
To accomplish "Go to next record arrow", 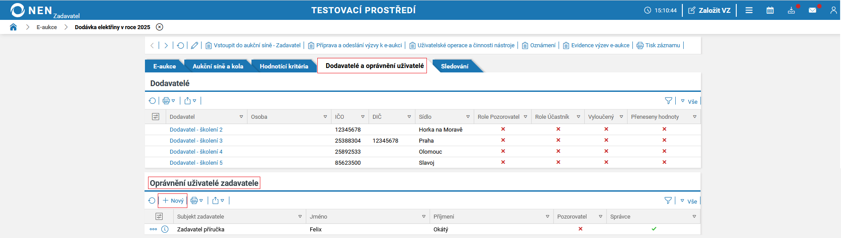I will tap(166, 45).
